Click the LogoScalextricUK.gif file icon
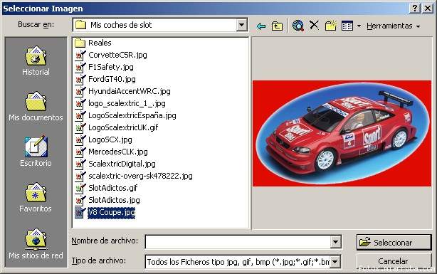 [x=80, y=127]
